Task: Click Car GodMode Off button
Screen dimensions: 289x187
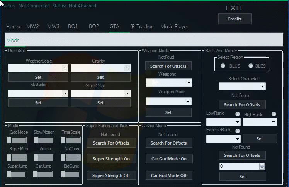Action: (x=168, y=175)
